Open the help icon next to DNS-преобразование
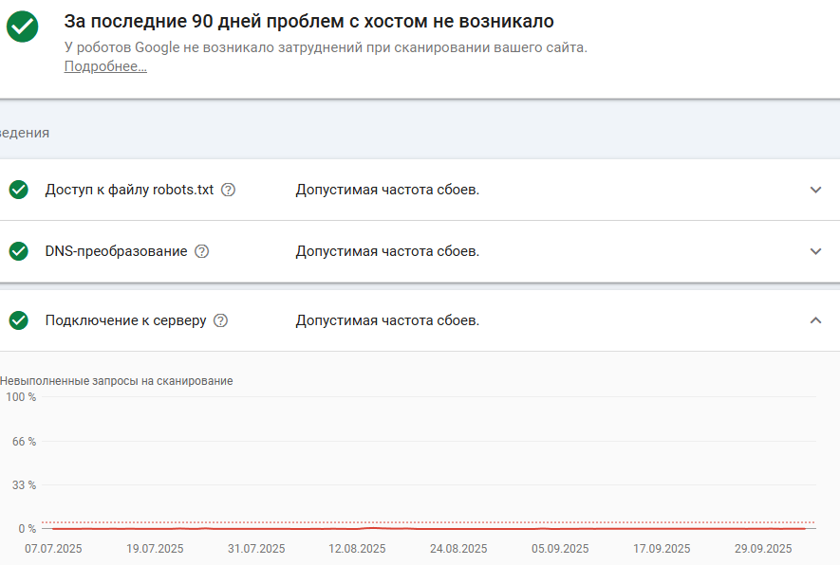This screenshot has height=565, width=840. tap(201, 251)
